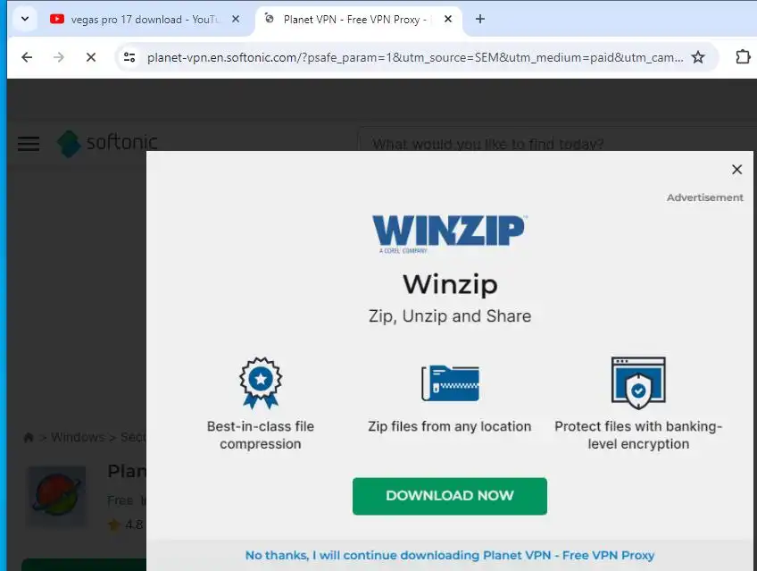Screen dimensions: 757x571
Task: Click the 4.8 star rating
Action: [127, 525]
